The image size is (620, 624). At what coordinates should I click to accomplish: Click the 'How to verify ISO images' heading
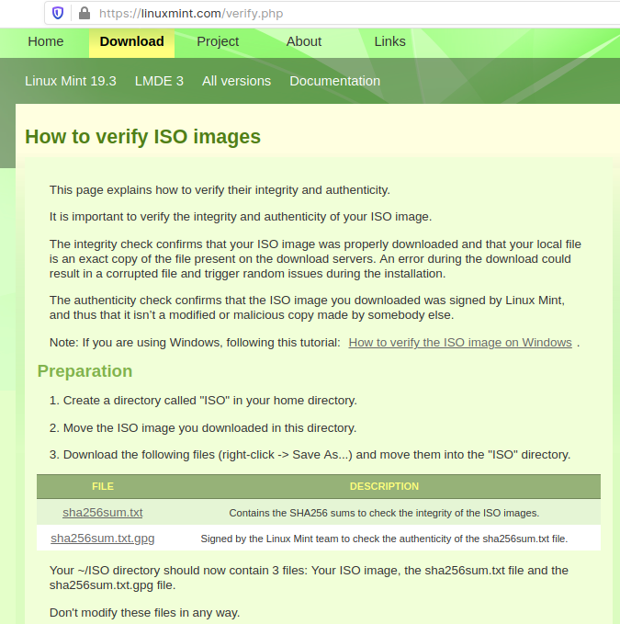coord(142,137)
